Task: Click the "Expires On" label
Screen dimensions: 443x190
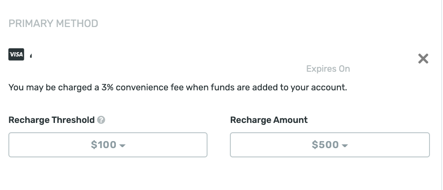Action: point(328,69)
